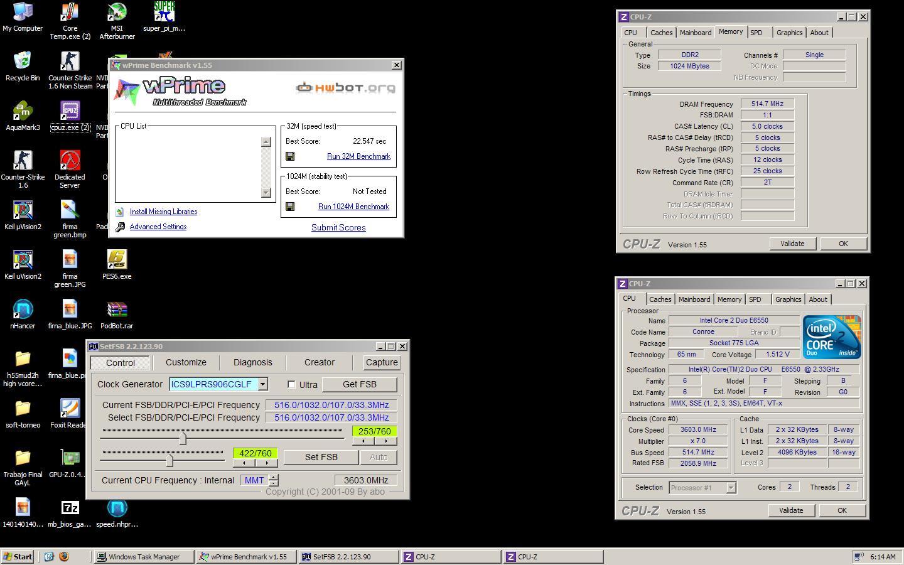
Task: Click Validate in memory CPU-Z window
Action: coord(792,244)
